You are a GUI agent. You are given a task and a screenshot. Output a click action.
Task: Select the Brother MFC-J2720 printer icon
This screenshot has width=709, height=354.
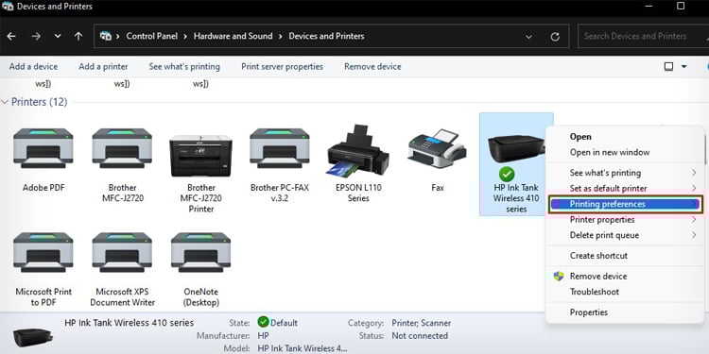click(122, 148)
